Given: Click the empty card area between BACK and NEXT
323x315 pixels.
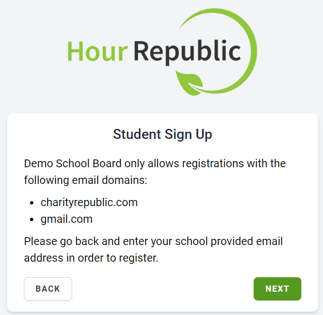Looking at the screenshot, I should click(163, 289).
